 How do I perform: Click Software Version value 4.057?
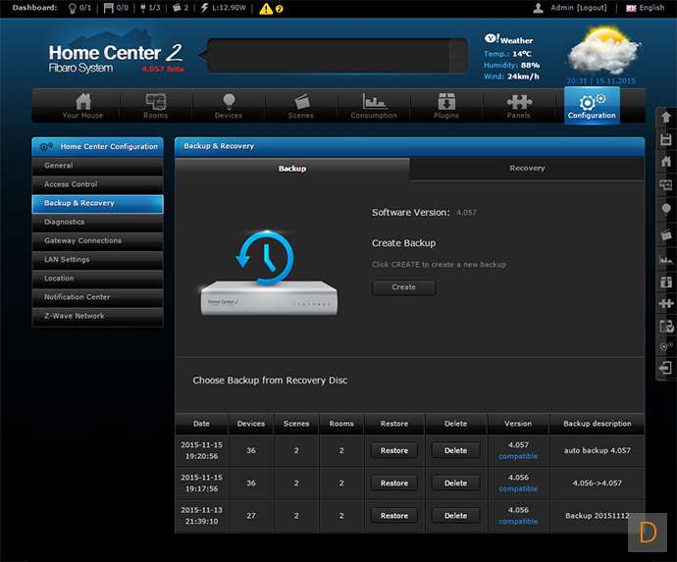pyautogui.click(x=466, y=213)
